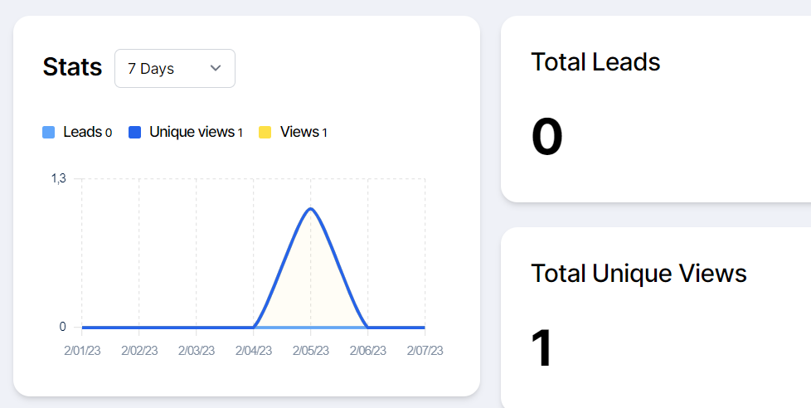
Task: Click the light blue Leads color swatch
Action: (49, 133)
